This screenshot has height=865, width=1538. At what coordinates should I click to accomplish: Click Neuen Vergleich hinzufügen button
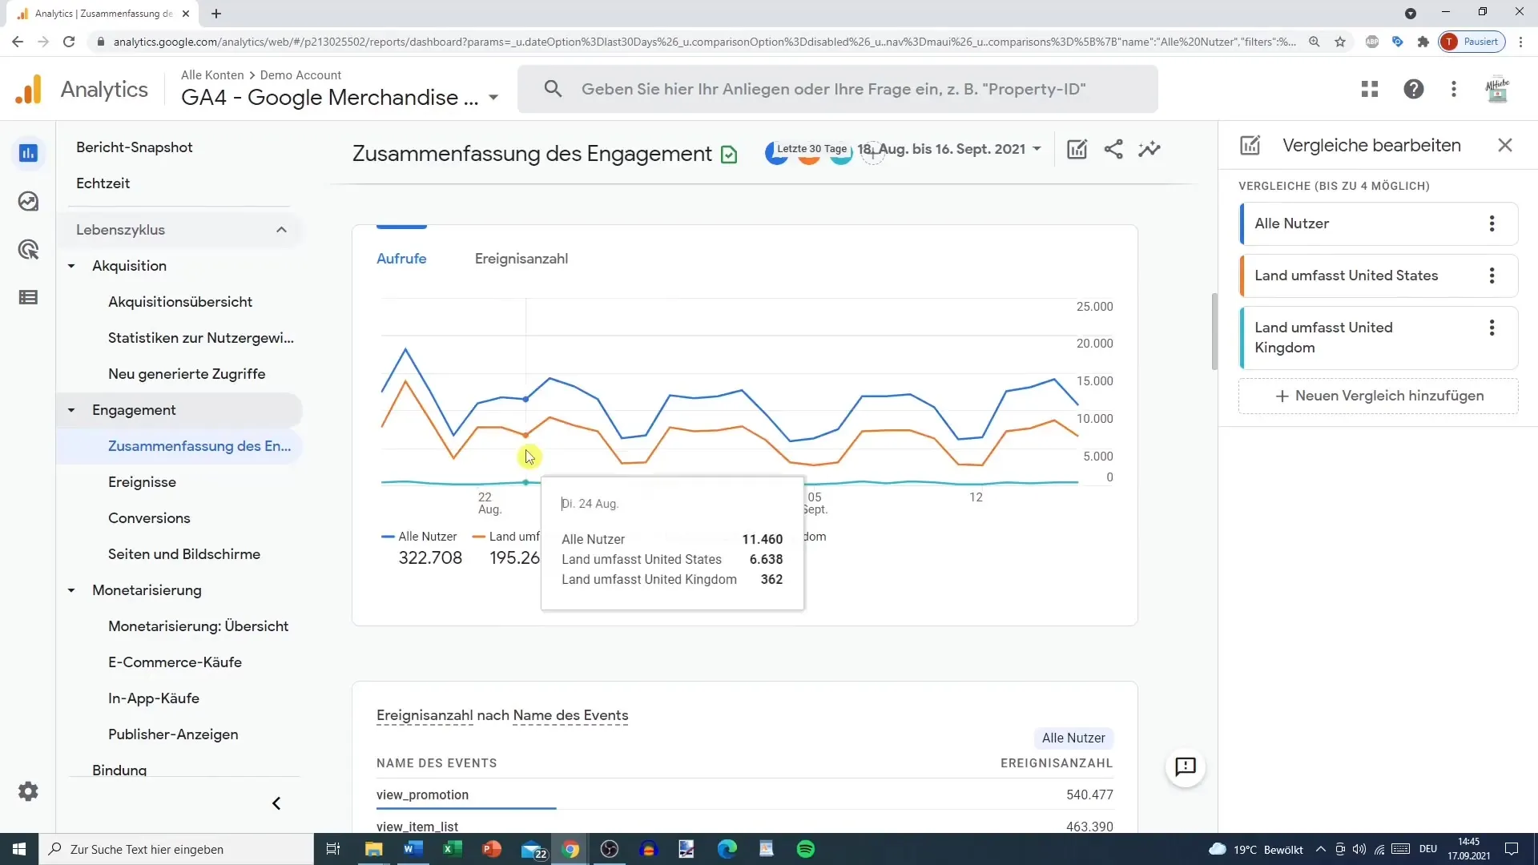pos(1378,396)
